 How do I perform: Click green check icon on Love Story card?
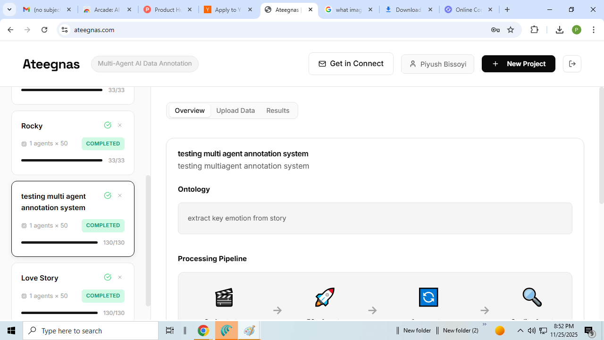pos(108,277)
